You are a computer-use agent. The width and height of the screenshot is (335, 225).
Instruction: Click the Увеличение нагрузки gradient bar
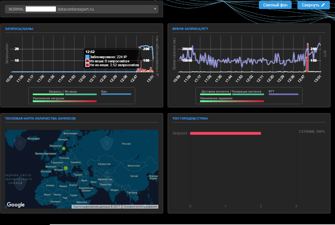(65, 101)
